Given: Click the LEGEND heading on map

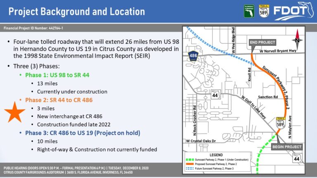Looking at the screenshot, I should coord(216,155).
